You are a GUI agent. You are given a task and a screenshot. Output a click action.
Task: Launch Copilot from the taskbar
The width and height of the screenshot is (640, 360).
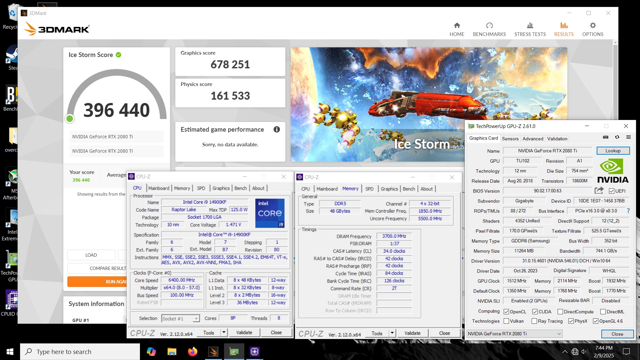click(x=151, y=352)
